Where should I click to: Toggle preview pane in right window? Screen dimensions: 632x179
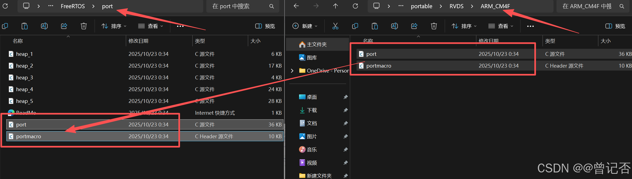point(615,26)
